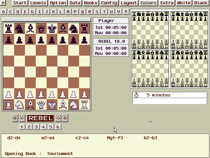210x158 pixels.
Task: Open the Layout menu
Action: [129, 3]
